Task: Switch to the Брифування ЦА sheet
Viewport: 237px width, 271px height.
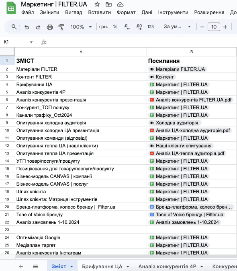Action: click(102, 266)
